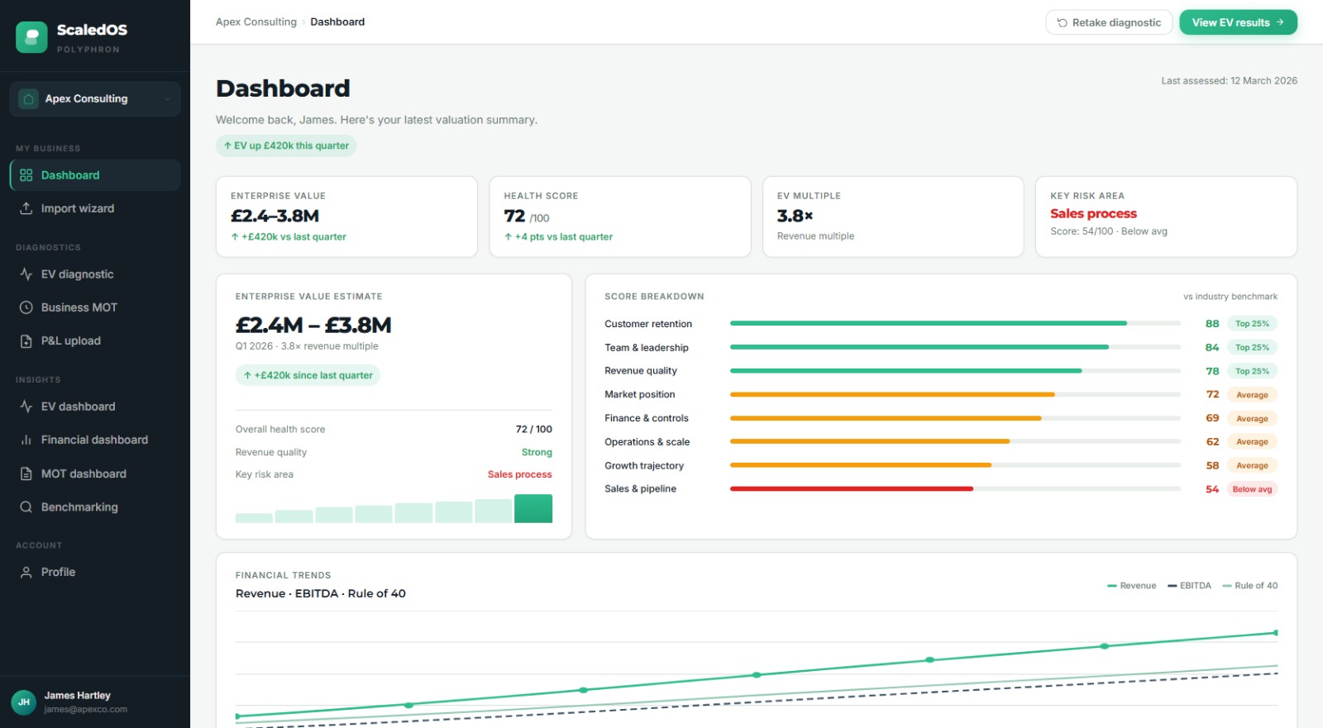The height and width of the screenshot is (728, 1323).
Task: Click the Profile person icon
Action: [x=26, y=573]
